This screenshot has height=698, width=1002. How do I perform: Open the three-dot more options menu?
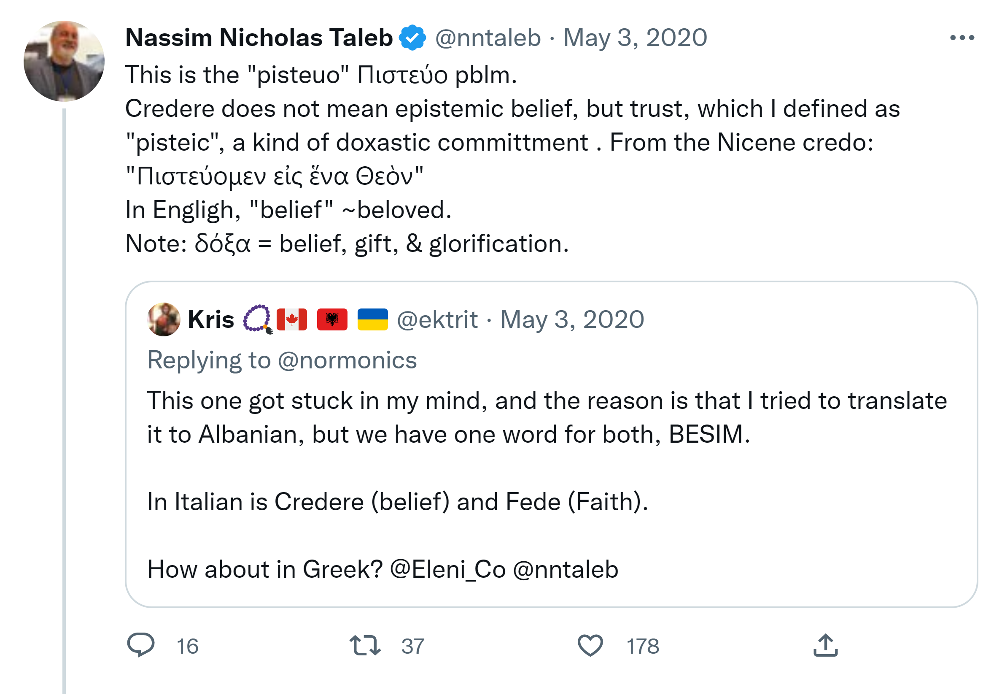tap(962, 38)
